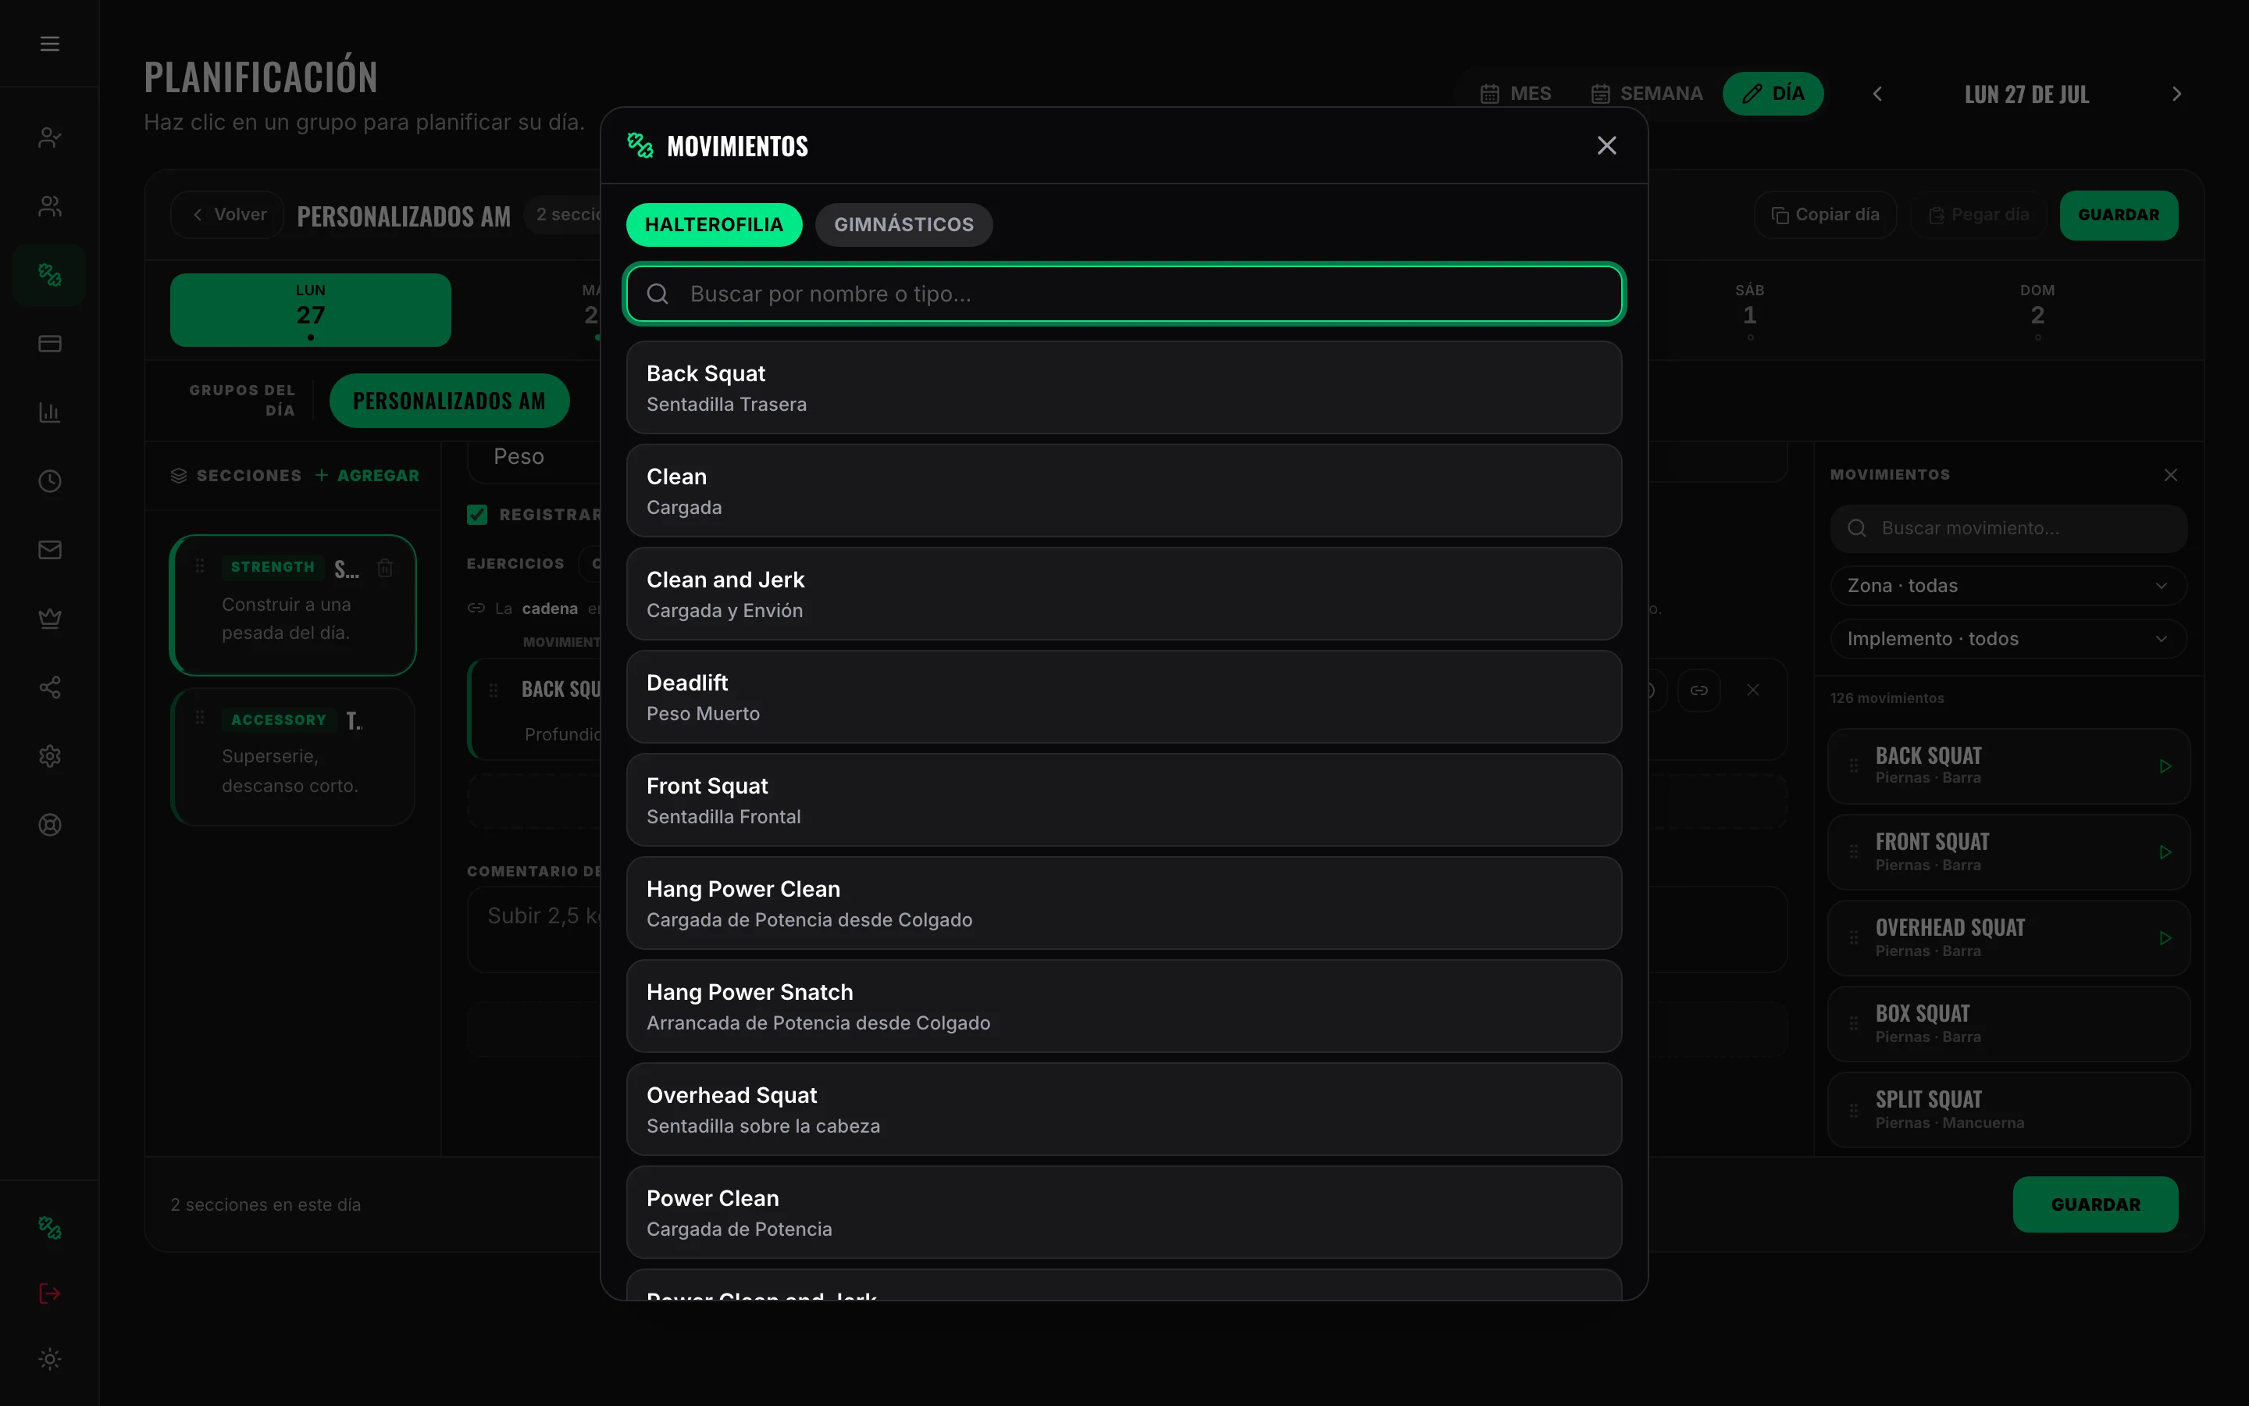
Task: Switch to the Mes view
Action: coord(1516,94)
